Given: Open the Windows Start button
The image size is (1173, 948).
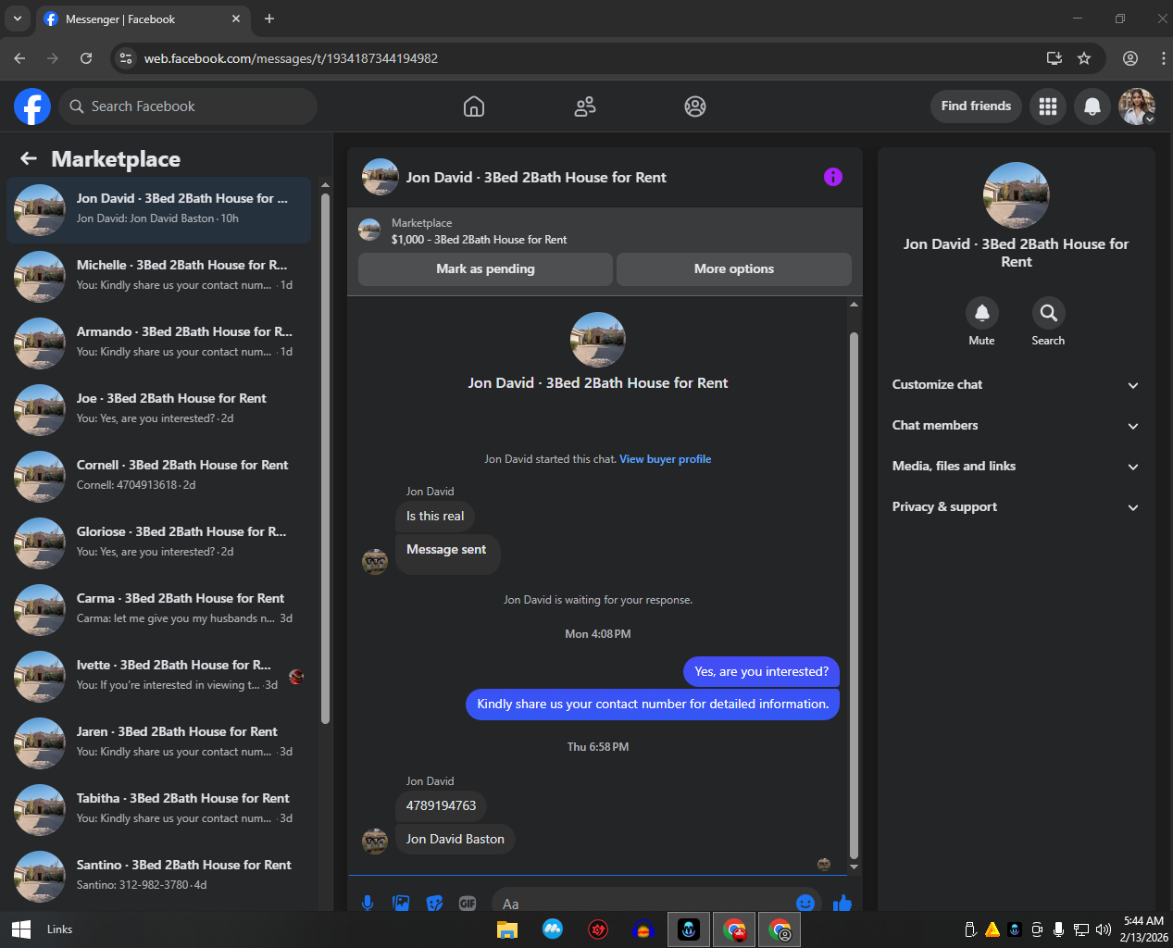Looking at the screenshot, I should click(20, 929).
